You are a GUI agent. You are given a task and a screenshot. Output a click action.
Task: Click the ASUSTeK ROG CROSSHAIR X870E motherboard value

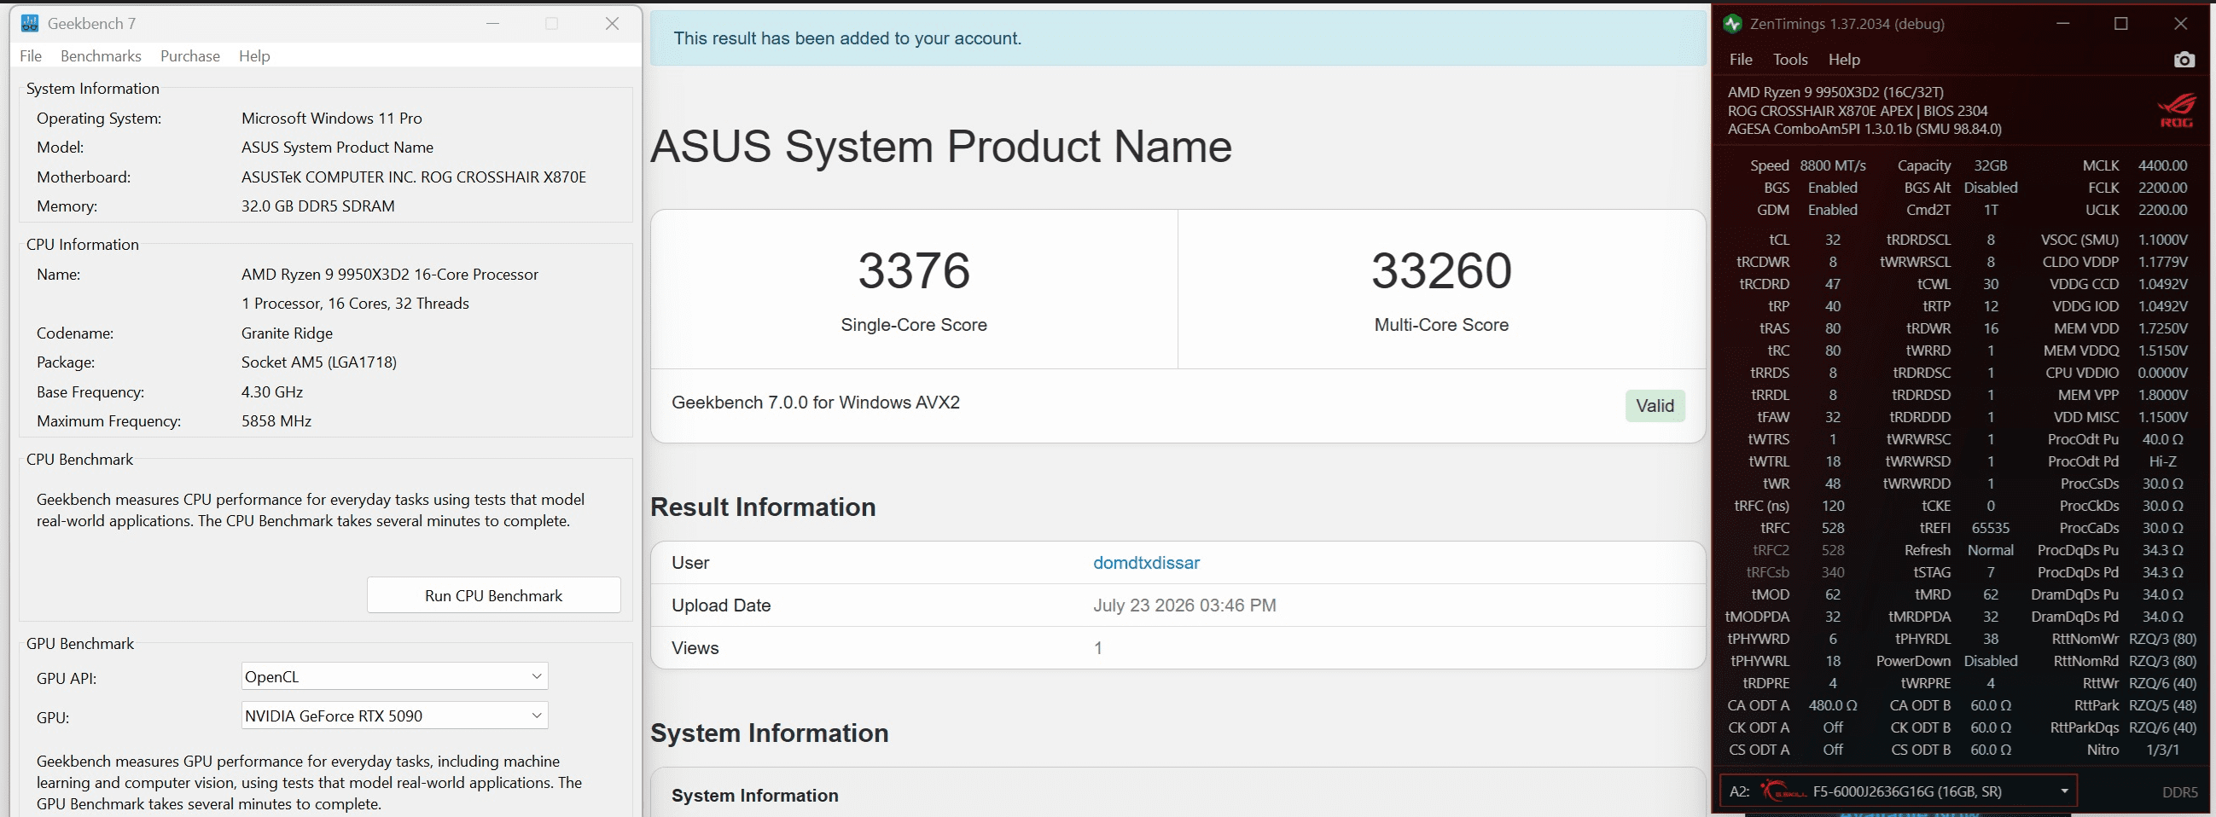(x=414, y=177)
